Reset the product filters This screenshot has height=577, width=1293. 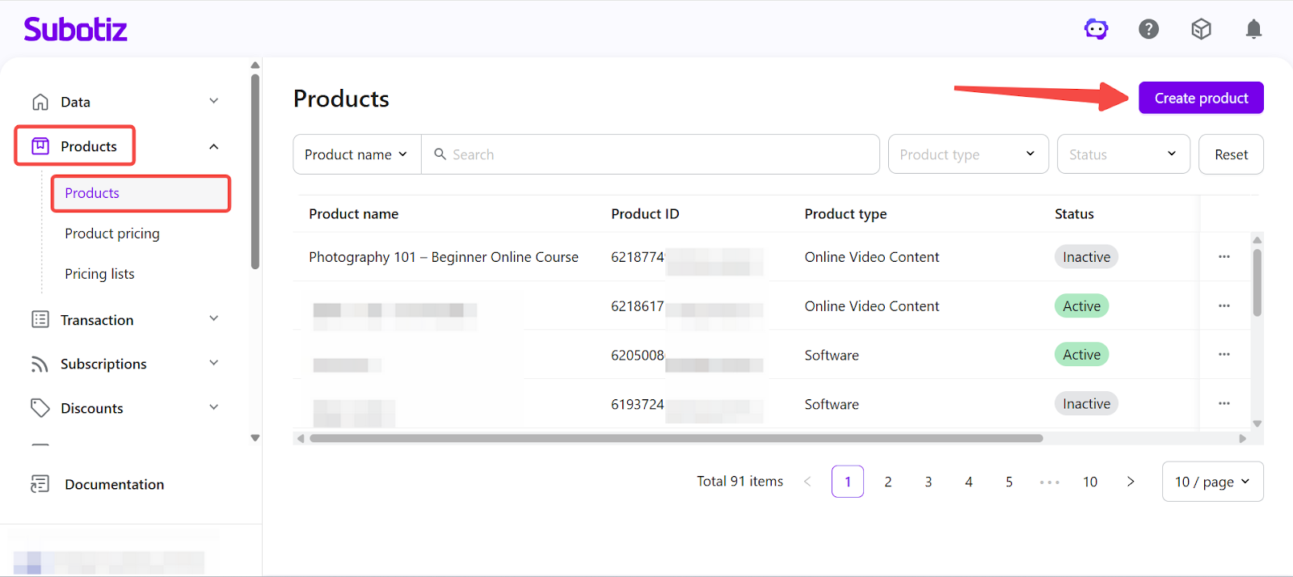point(1231,154)
